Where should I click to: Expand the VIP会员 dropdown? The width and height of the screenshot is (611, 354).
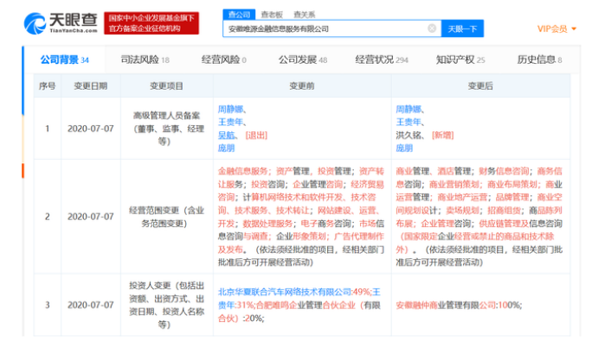coord(556,28)
